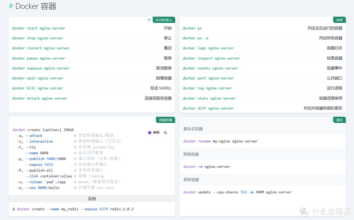
Task: Click 容器日志 description
Action: pos(335,48)
